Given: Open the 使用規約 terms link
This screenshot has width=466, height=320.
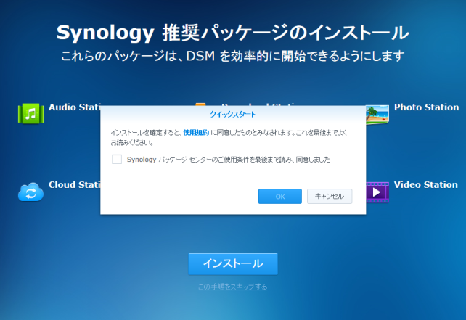Looking at the screenshot, I should pyautogui.click(x=196, y=133).
